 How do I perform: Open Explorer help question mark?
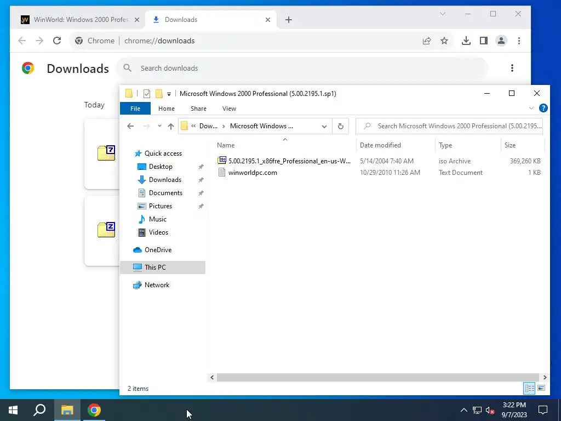(543, 108)
